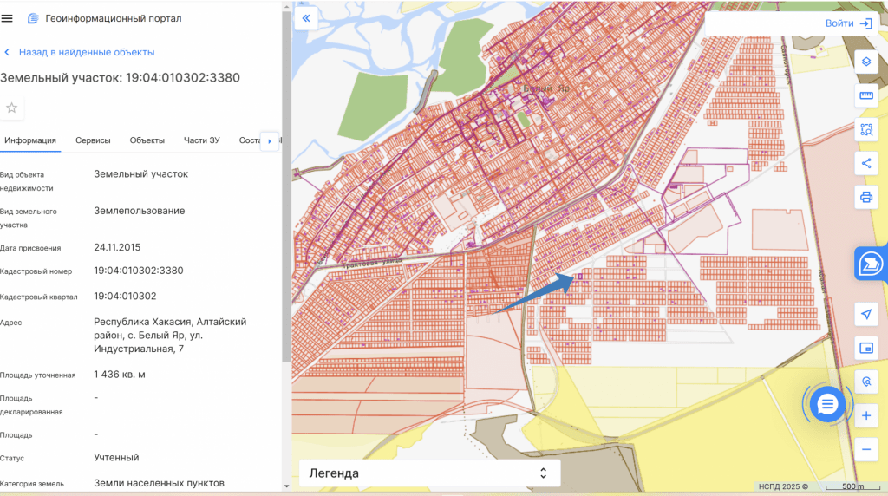This screenshot has height=496, width=888.
Task: Click back chevron beside Назад в найденные объекты
Action: click(x=7, y=52)
